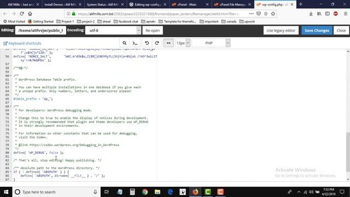Click the file path input field
350x197 pixels.
pyautogui.click(x=40, y=31)
